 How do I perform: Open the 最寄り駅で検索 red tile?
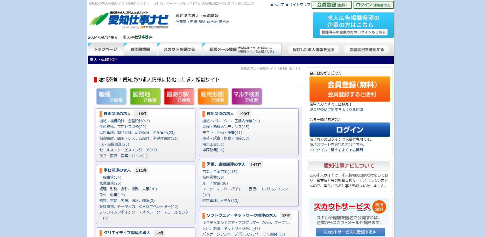(x=179, y=97)
